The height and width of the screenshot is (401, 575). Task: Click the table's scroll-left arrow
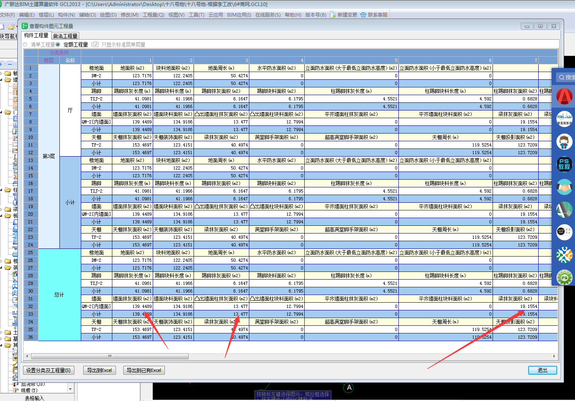click(x=27, y=356)
